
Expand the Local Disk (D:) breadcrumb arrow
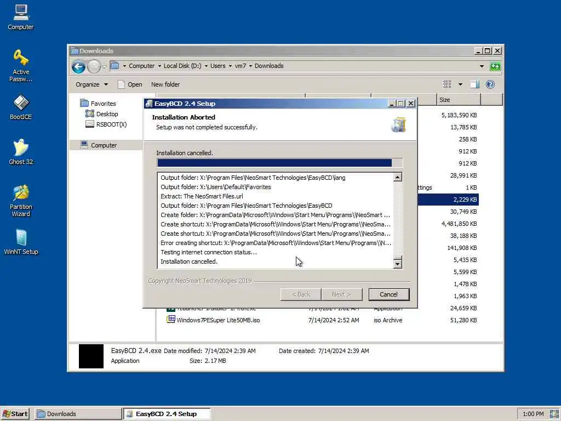(206, 66)
